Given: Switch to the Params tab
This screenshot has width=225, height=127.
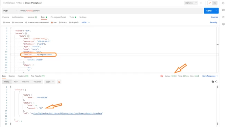Looking at the screenshot, I should pyautogui.click(x=6, y=17).
